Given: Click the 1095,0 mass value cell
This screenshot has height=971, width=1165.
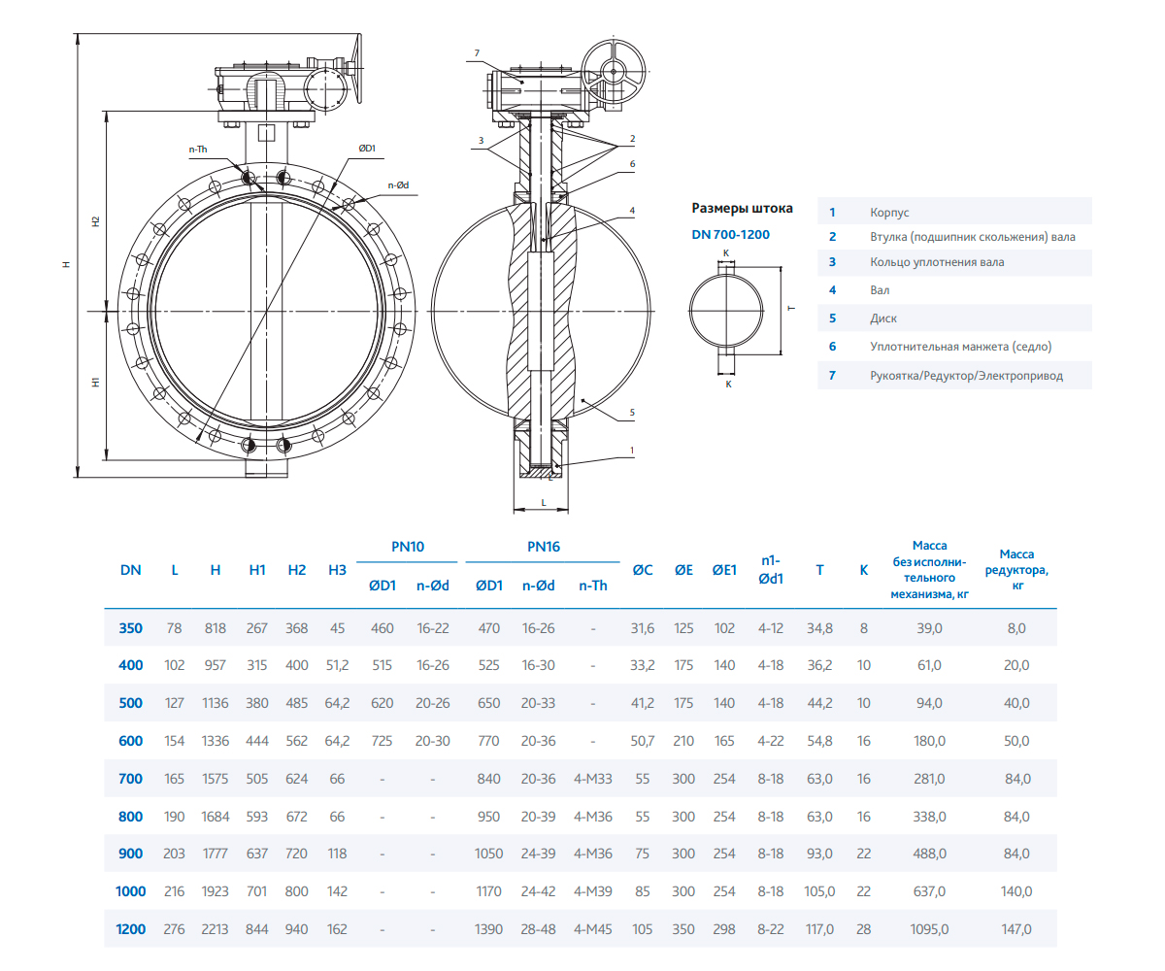Looking at the screenshot, I should pyautogui.click(x=929, y=929).
